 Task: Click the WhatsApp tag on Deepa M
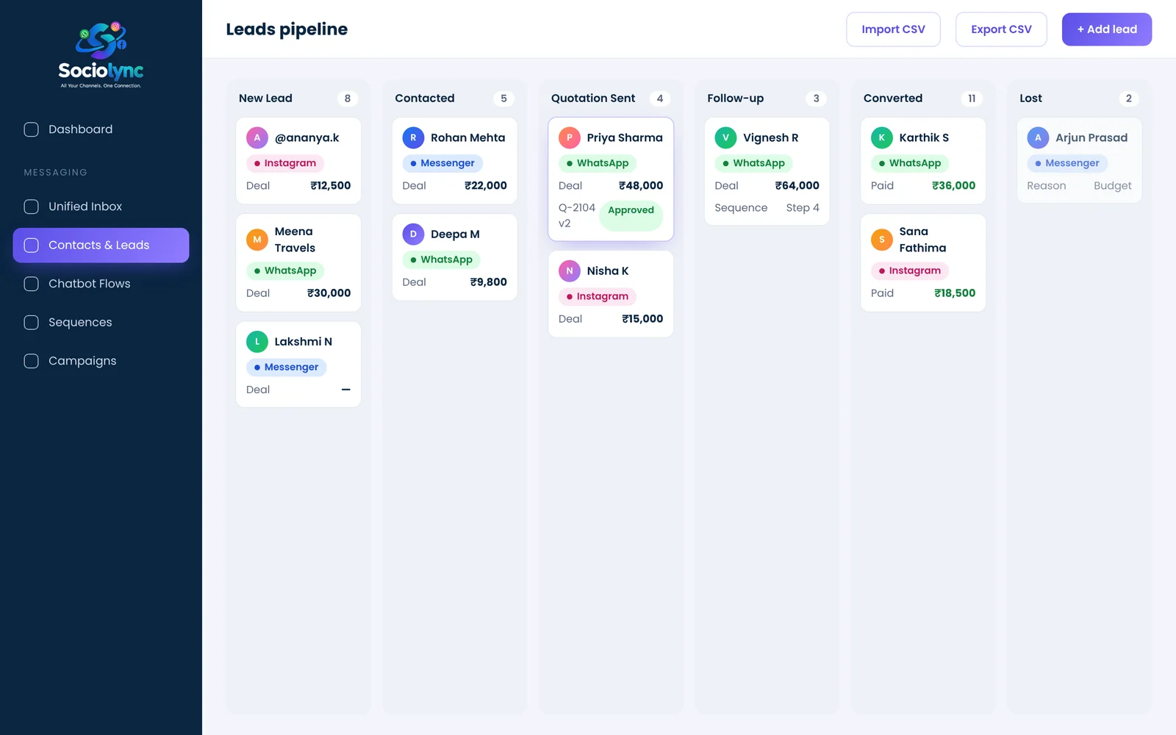click(x=441, y=259)
